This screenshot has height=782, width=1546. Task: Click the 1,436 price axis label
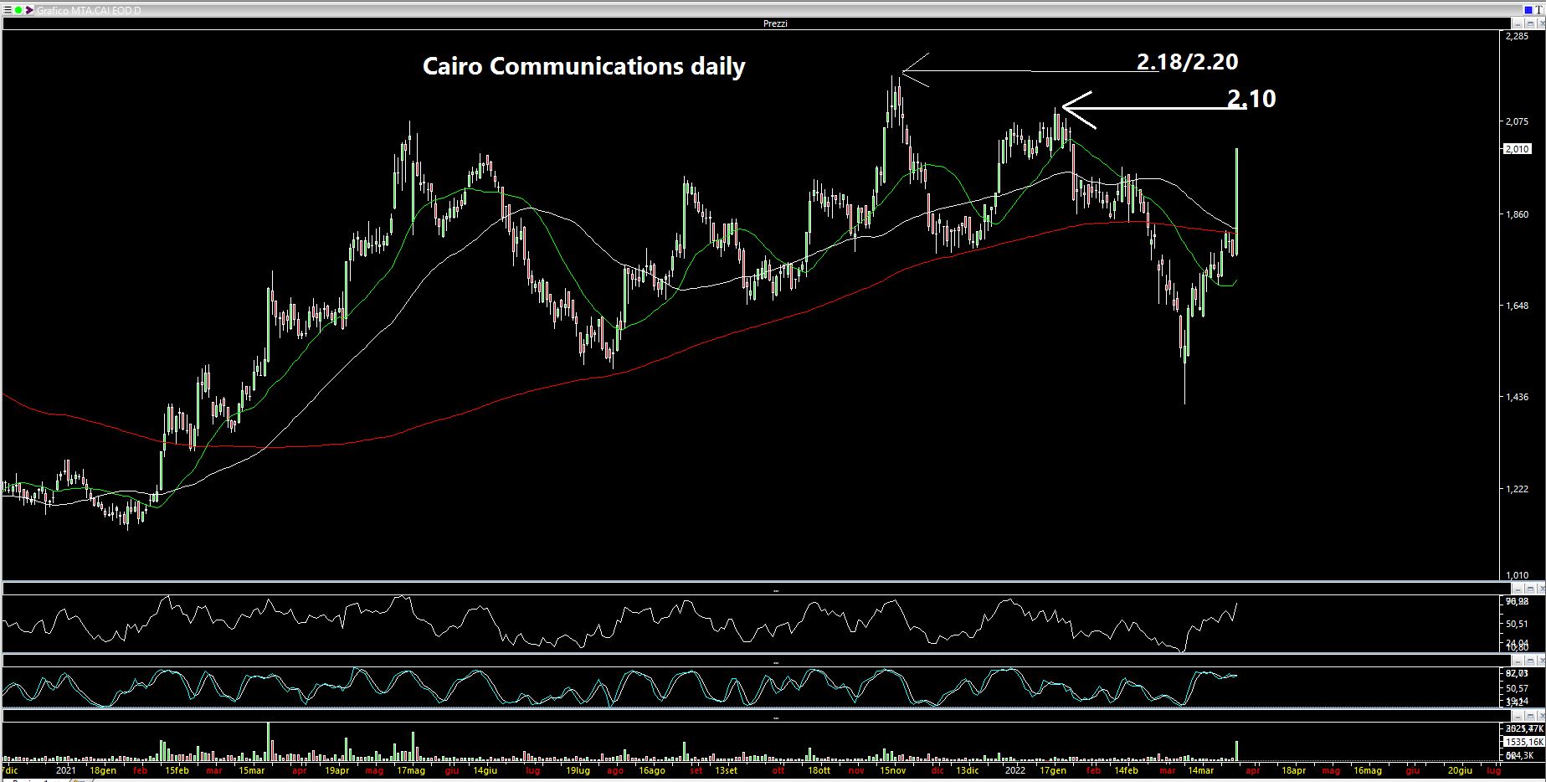click(x=1517, y=397)
